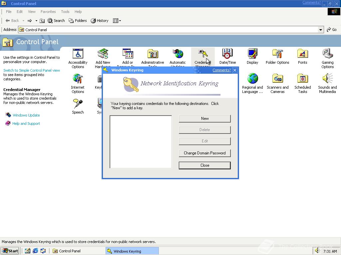Open Fonts icon
The image size is (341, 255).
[x=302, y=56]
